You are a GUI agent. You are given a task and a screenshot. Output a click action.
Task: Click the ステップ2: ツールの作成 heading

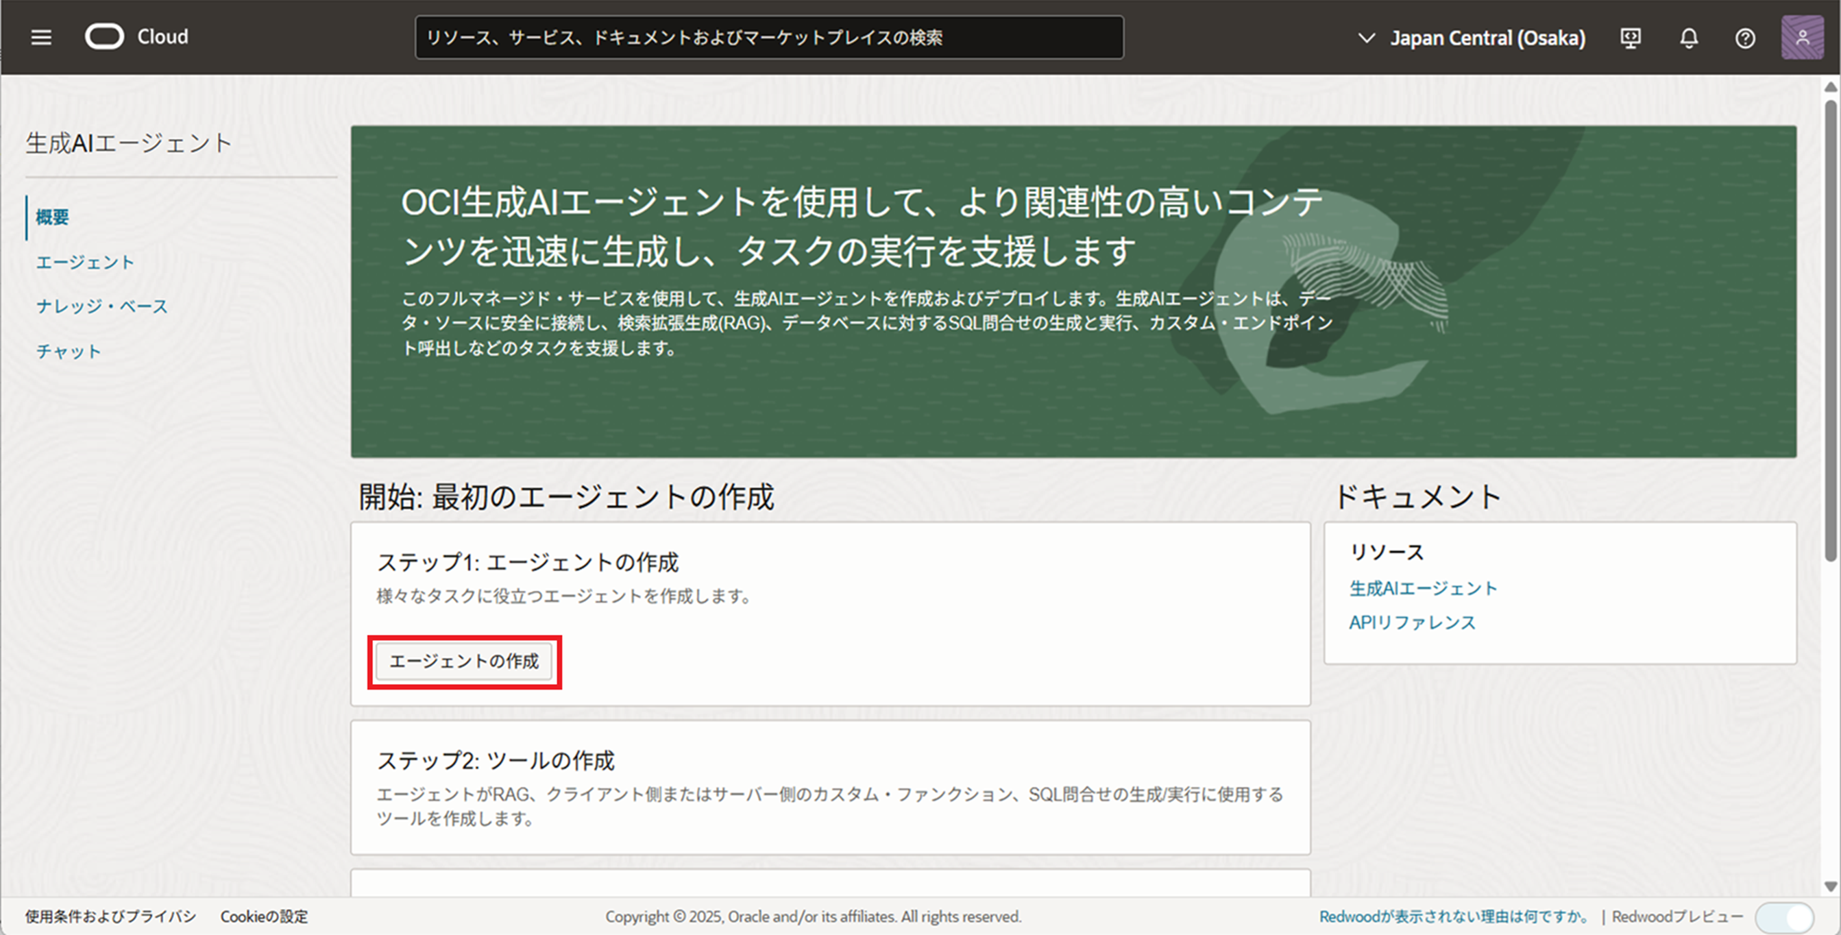pyautogui.click(x=496, y=761)
